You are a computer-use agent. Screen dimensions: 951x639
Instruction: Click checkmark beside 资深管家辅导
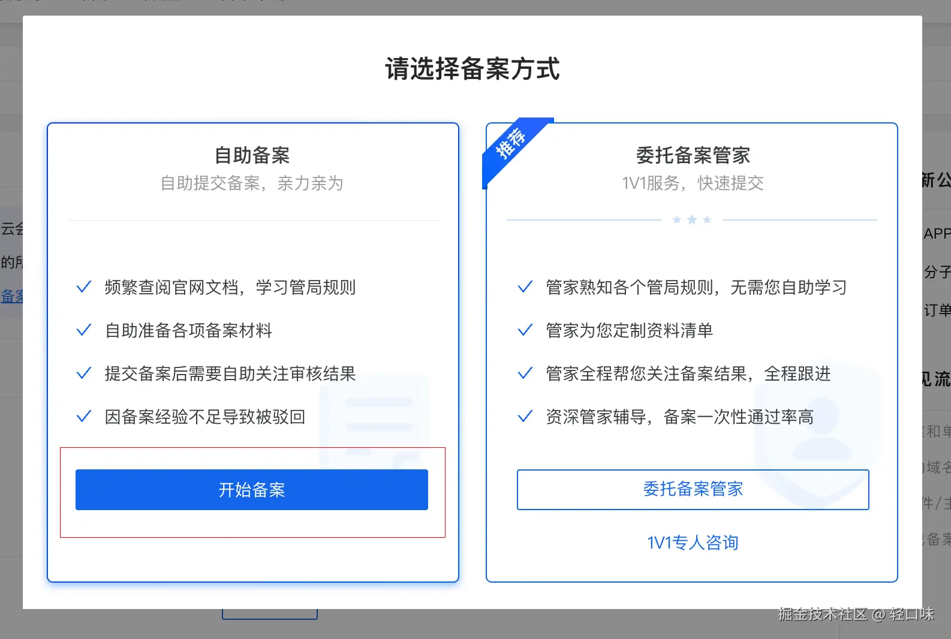[x=525, y=417]
